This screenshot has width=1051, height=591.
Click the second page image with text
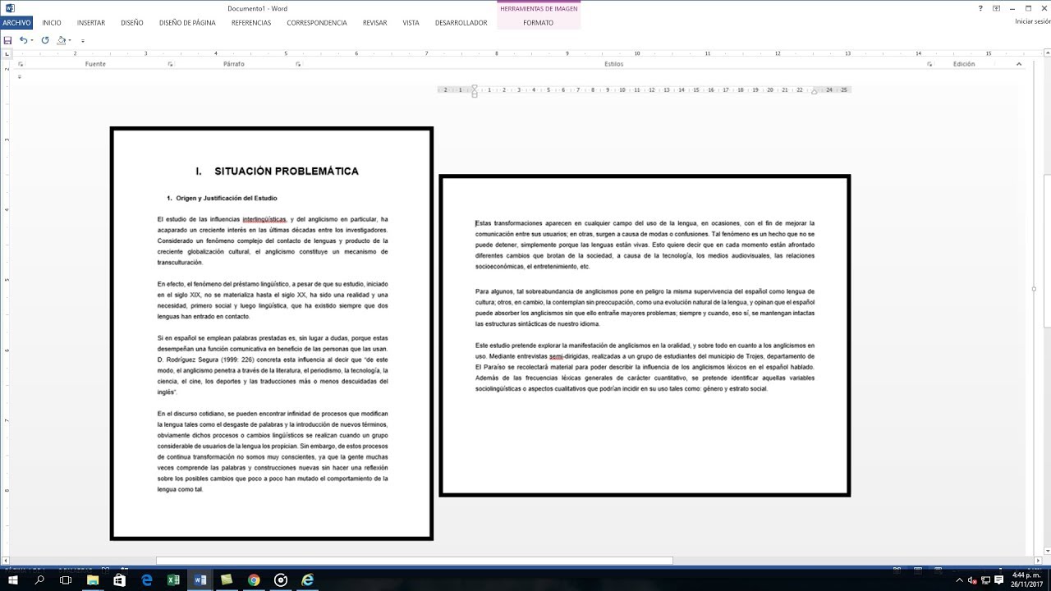click(645, 336)
